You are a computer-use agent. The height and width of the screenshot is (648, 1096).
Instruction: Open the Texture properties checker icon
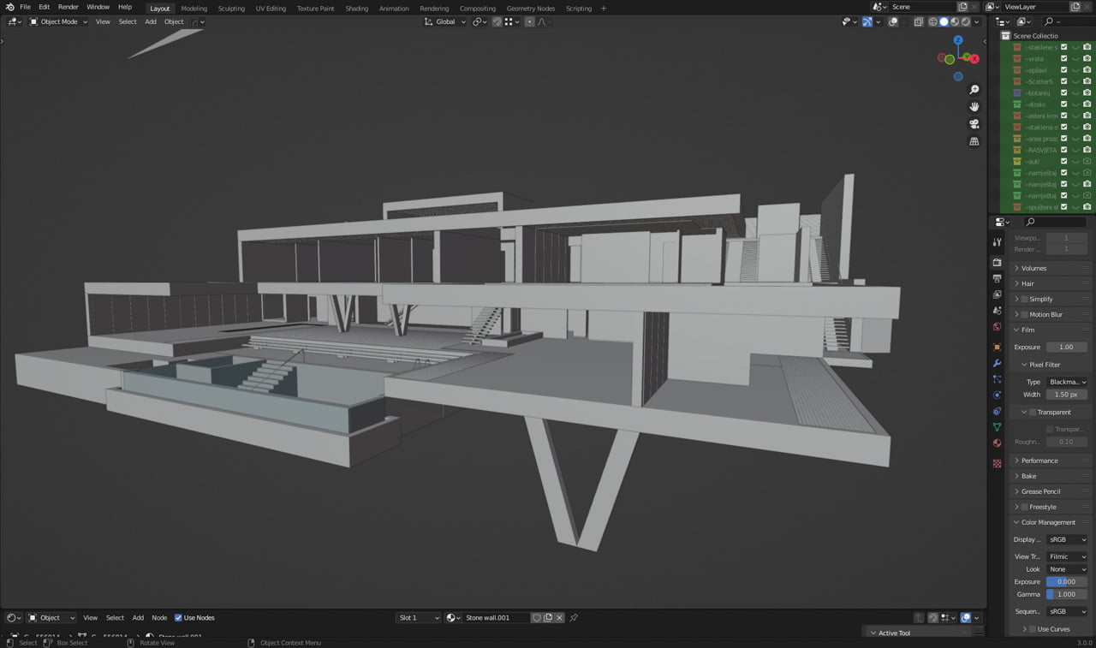tap(997, 463)
